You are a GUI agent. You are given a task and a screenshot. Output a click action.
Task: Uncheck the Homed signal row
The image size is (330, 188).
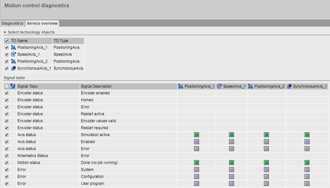(x=6, y=100)
